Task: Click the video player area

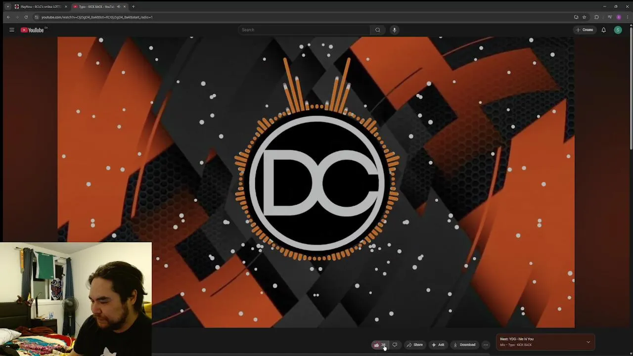Action: [x=316, y=182]
